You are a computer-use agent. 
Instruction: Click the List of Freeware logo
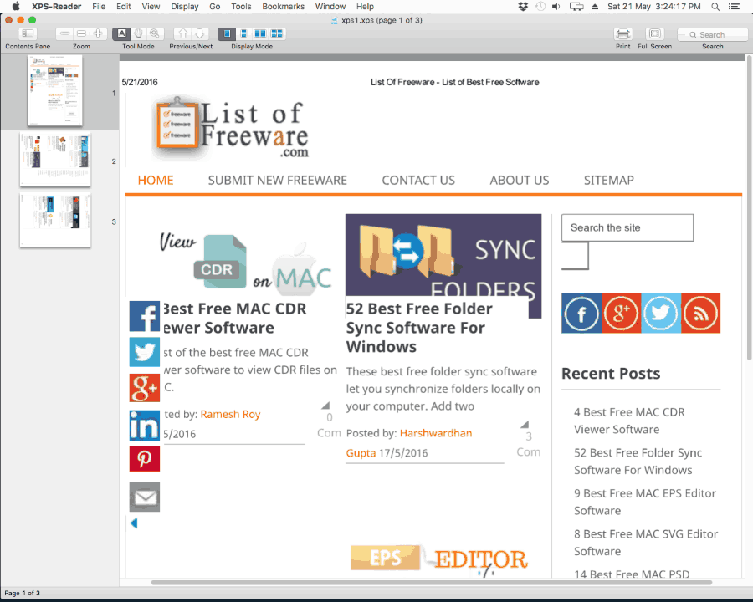point(232,129)
